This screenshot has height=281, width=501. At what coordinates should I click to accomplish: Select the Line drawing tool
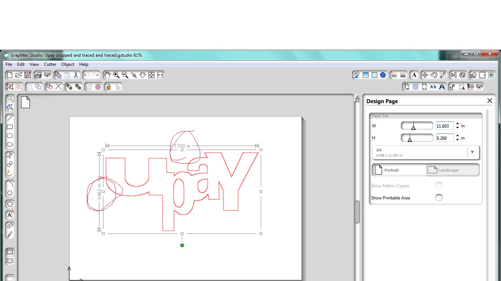10,118
